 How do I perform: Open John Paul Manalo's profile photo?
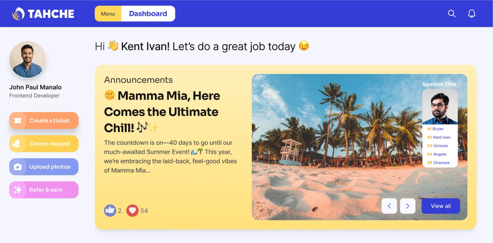coord(28,60)
